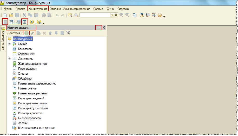Start debugging with orange play icon

(x=32, y=22)
